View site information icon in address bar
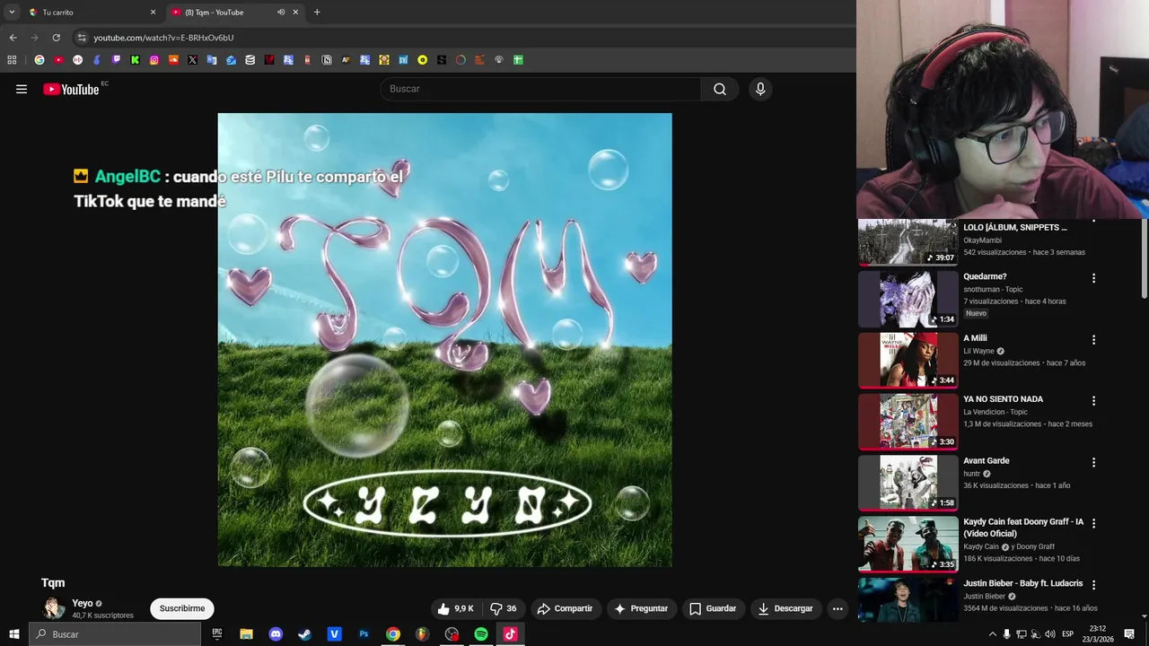The width and height of the screenshot is (1149, 646). (x=82, y=38)
